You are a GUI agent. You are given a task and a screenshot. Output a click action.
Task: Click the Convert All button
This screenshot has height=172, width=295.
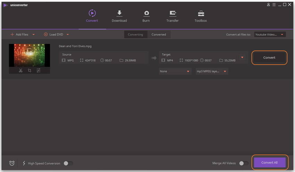(270, 162)
